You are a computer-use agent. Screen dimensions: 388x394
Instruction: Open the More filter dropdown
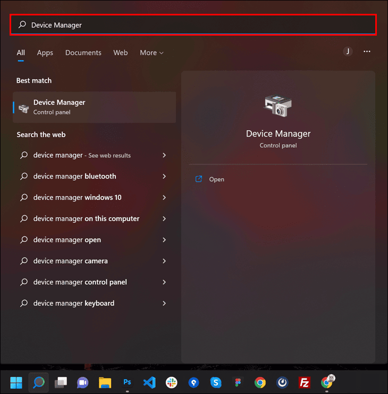(151, 53)
